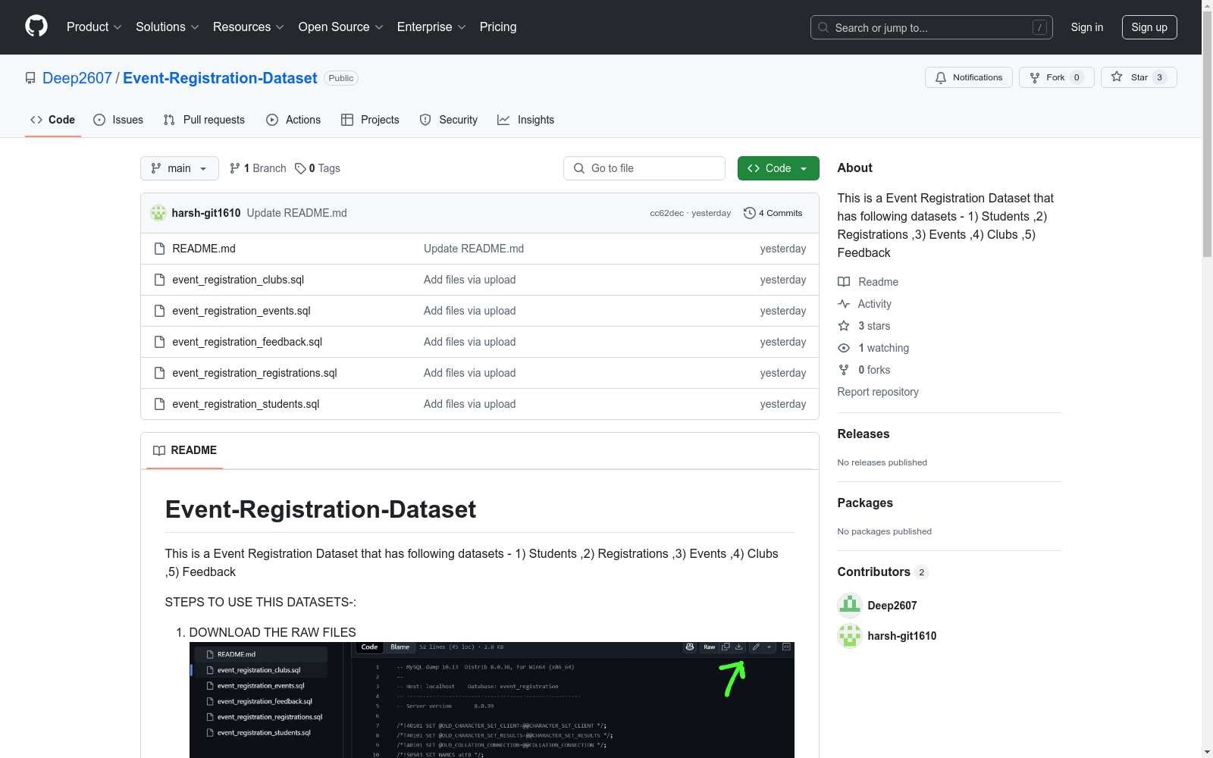
Task: Open the Releases section heading
Action: click(864, 434)
